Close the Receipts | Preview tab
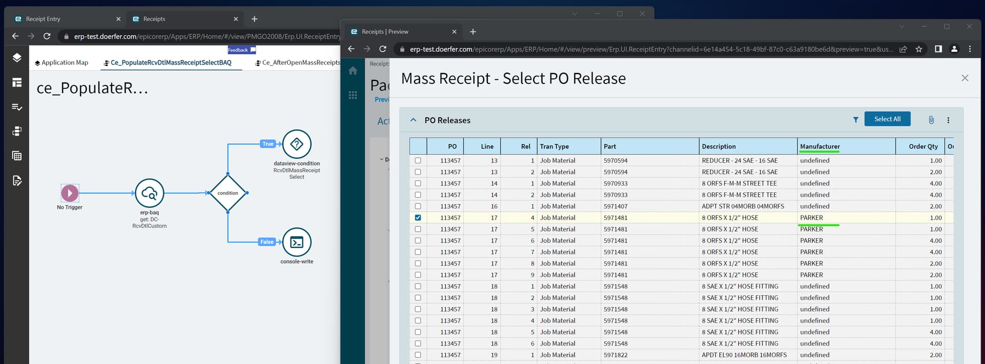Screen dimensions: 985x364 (x=454, y=32)
